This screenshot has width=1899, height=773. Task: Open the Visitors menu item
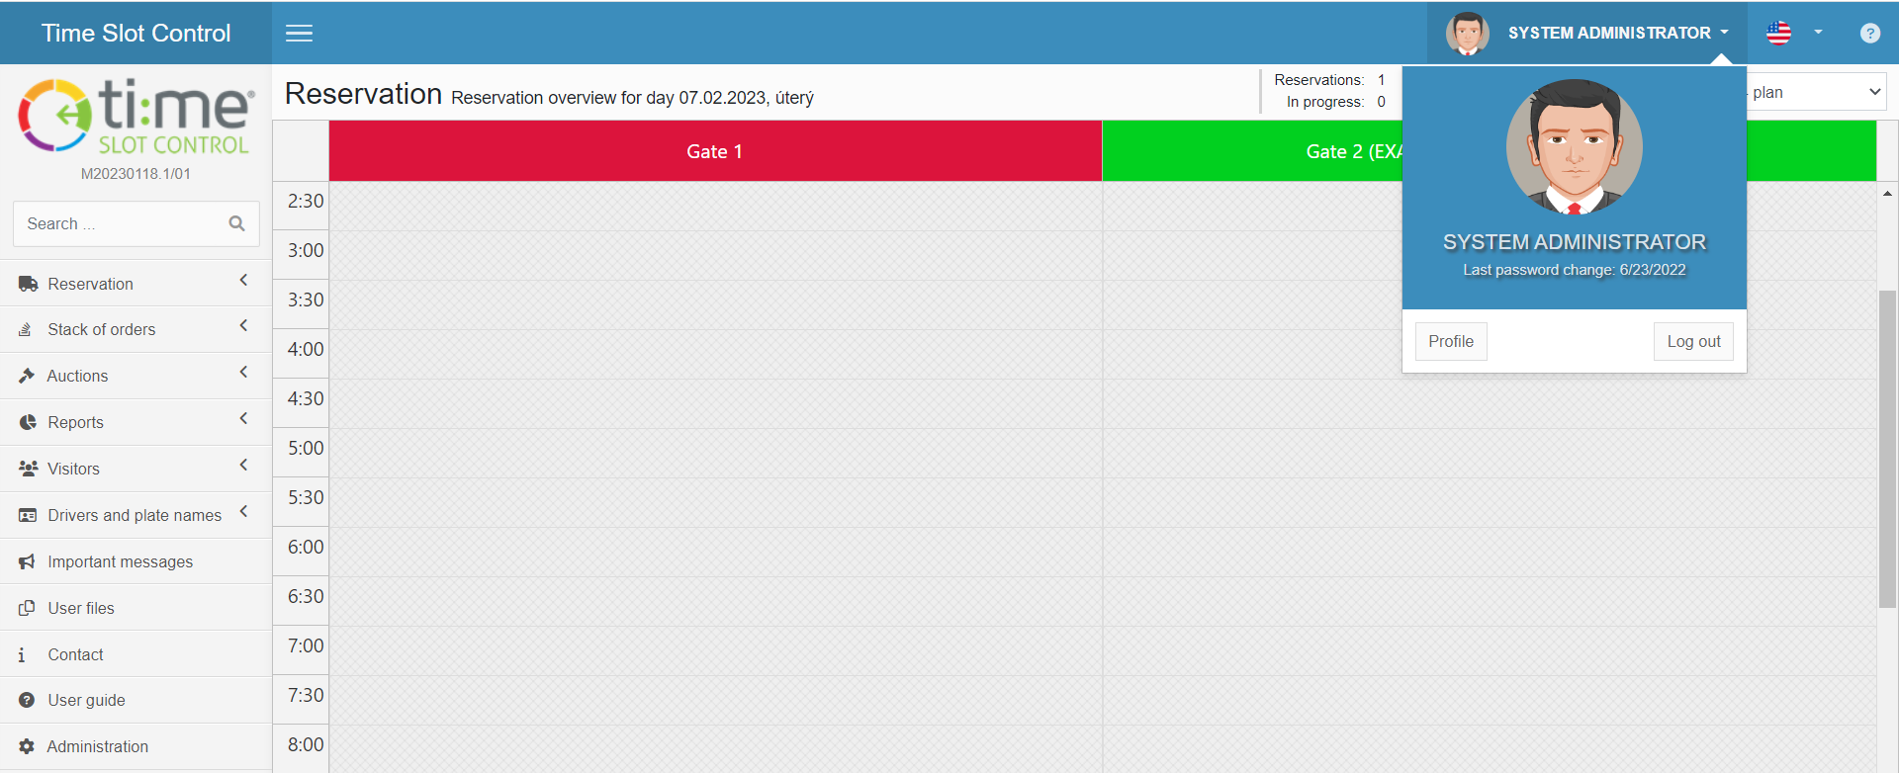coord(136,469)
